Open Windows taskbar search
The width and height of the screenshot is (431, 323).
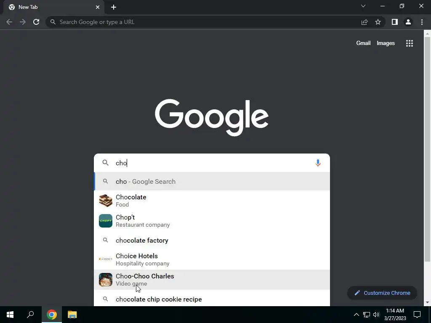(30, 315)
